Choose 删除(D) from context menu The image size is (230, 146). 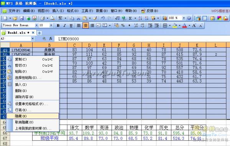(33, 91)
